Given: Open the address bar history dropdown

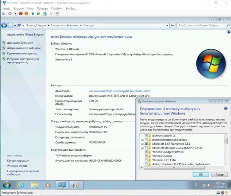Looking at the screenshot, I should (x=167, y=25).
